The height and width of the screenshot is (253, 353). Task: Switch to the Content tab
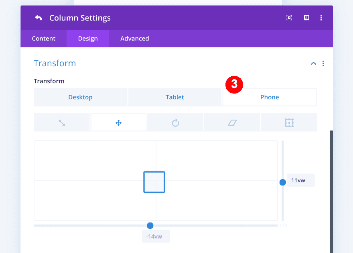(x=44, y=39)
